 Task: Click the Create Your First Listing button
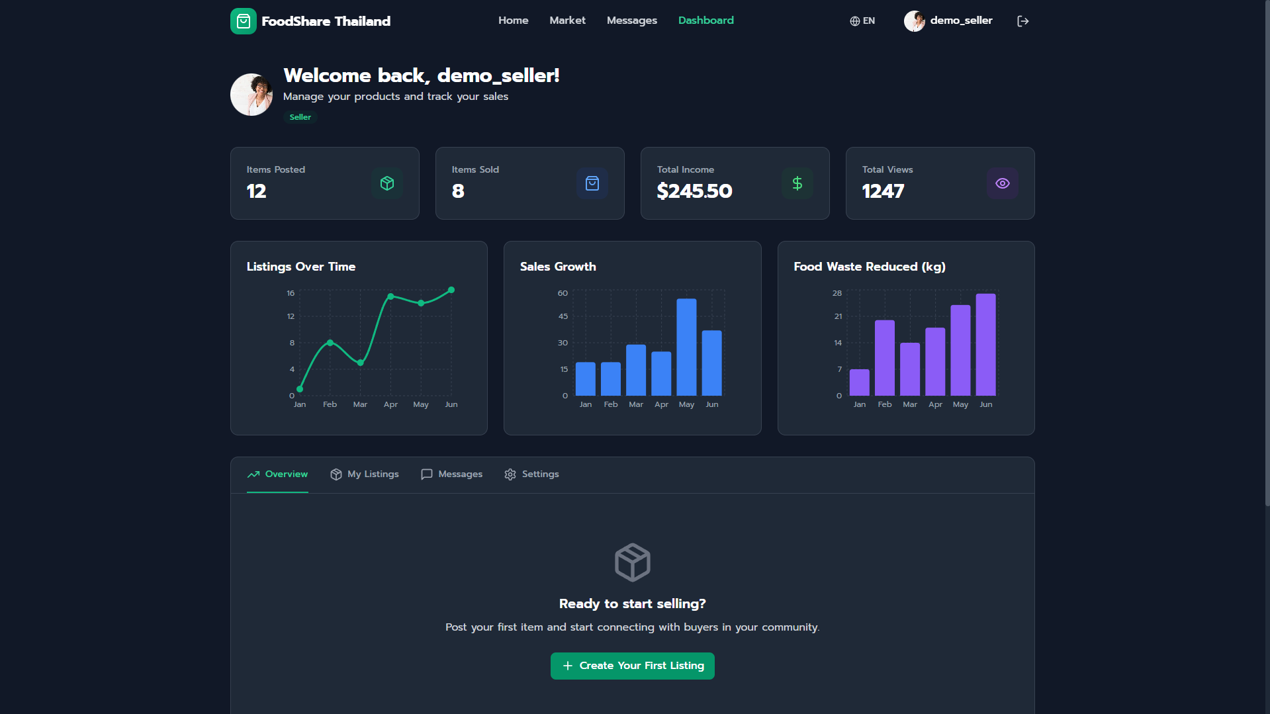[632, 666]
